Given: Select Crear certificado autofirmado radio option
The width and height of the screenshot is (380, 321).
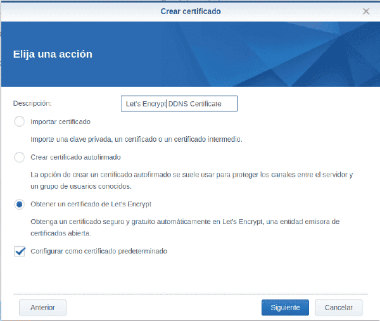Looking at the screenshot, I should pos(20,157).
